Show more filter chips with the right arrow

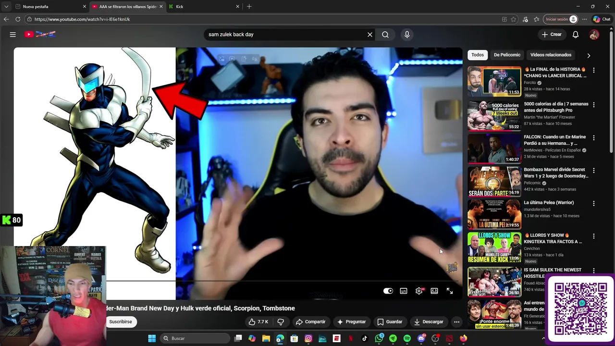(589, 55)
